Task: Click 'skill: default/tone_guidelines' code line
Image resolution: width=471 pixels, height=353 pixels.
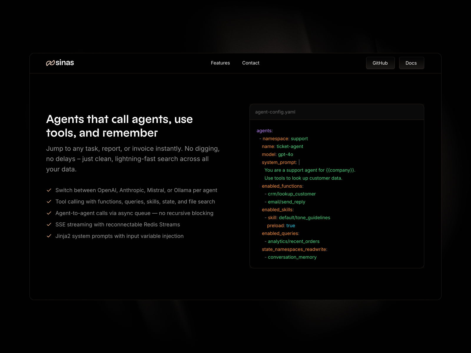Action: (297, 218)
